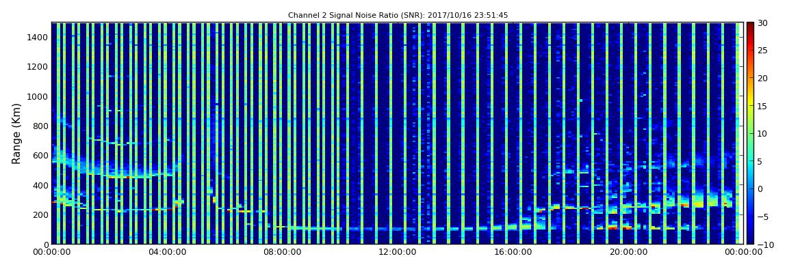Screen dimensions: 787x278
Task: Click the colorbar '30' tick label
Action: click(762, 23)
